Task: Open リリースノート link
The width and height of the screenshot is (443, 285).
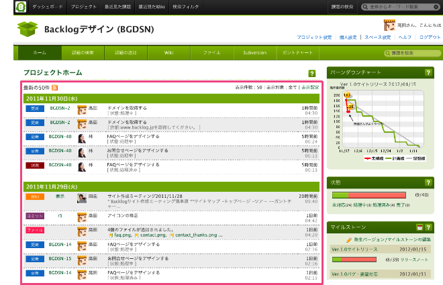Action: click(414, 260)
